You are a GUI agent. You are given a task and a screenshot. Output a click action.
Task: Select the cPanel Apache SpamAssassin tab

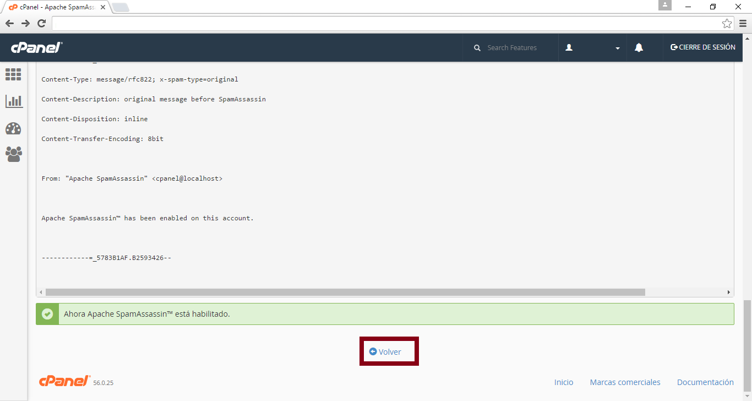click(55, 7)
